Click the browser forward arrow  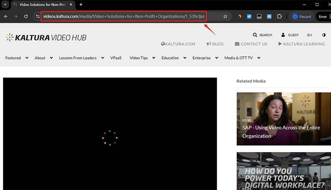point(16,17)
